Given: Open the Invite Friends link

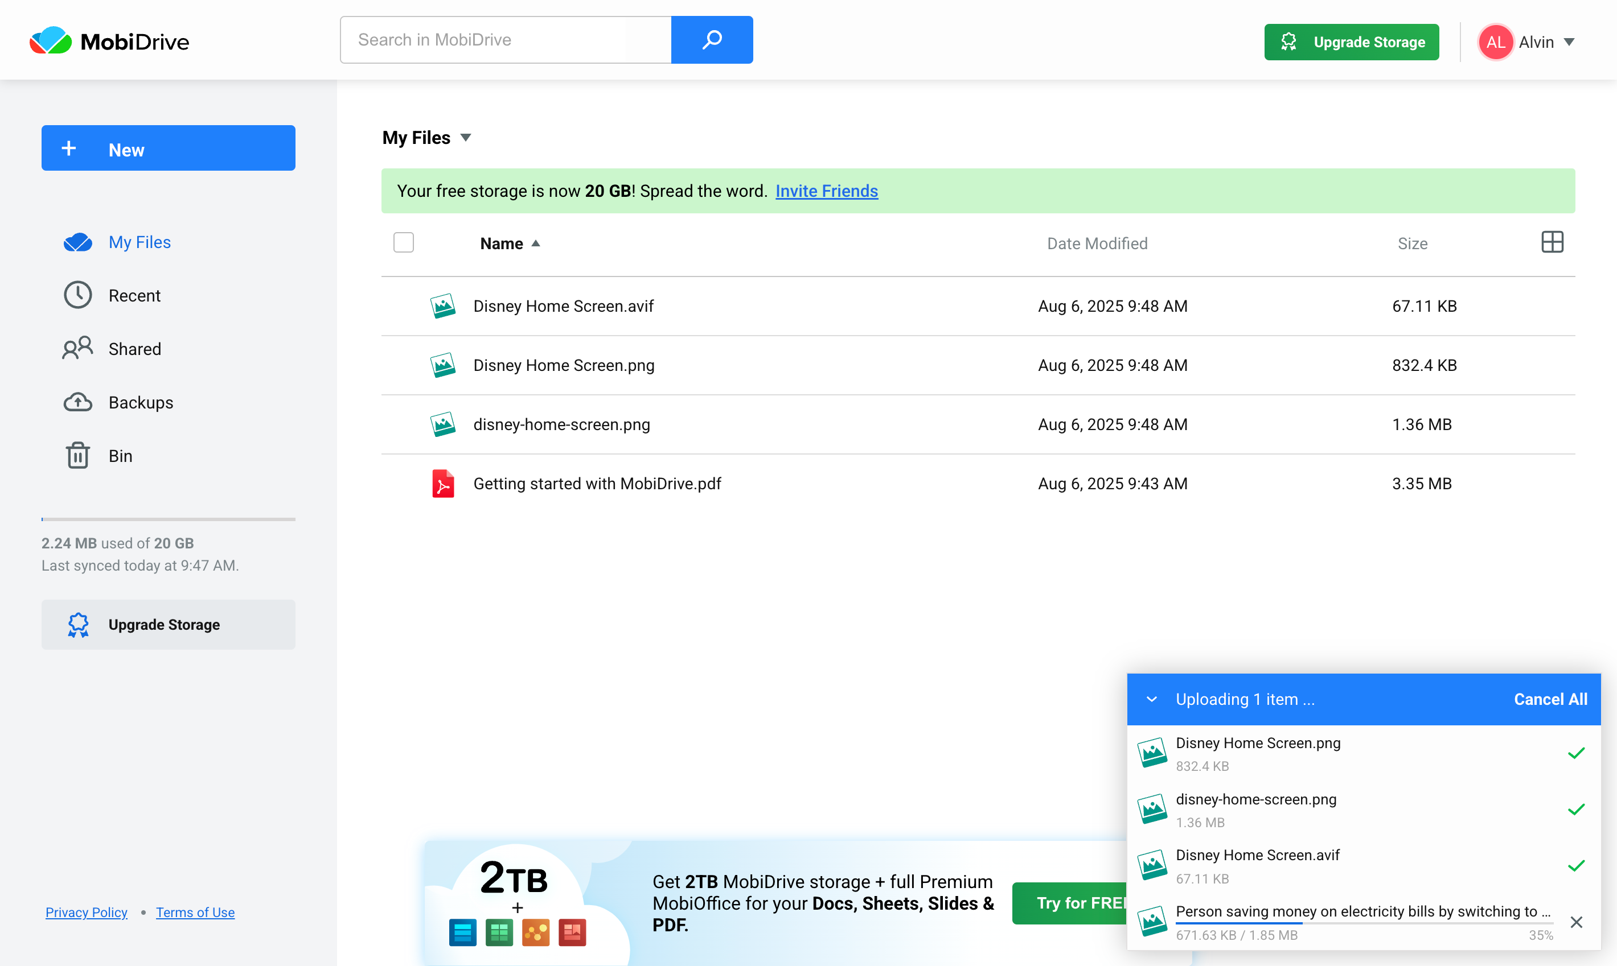Looking at the screenshot, I should tap(826, 191).
